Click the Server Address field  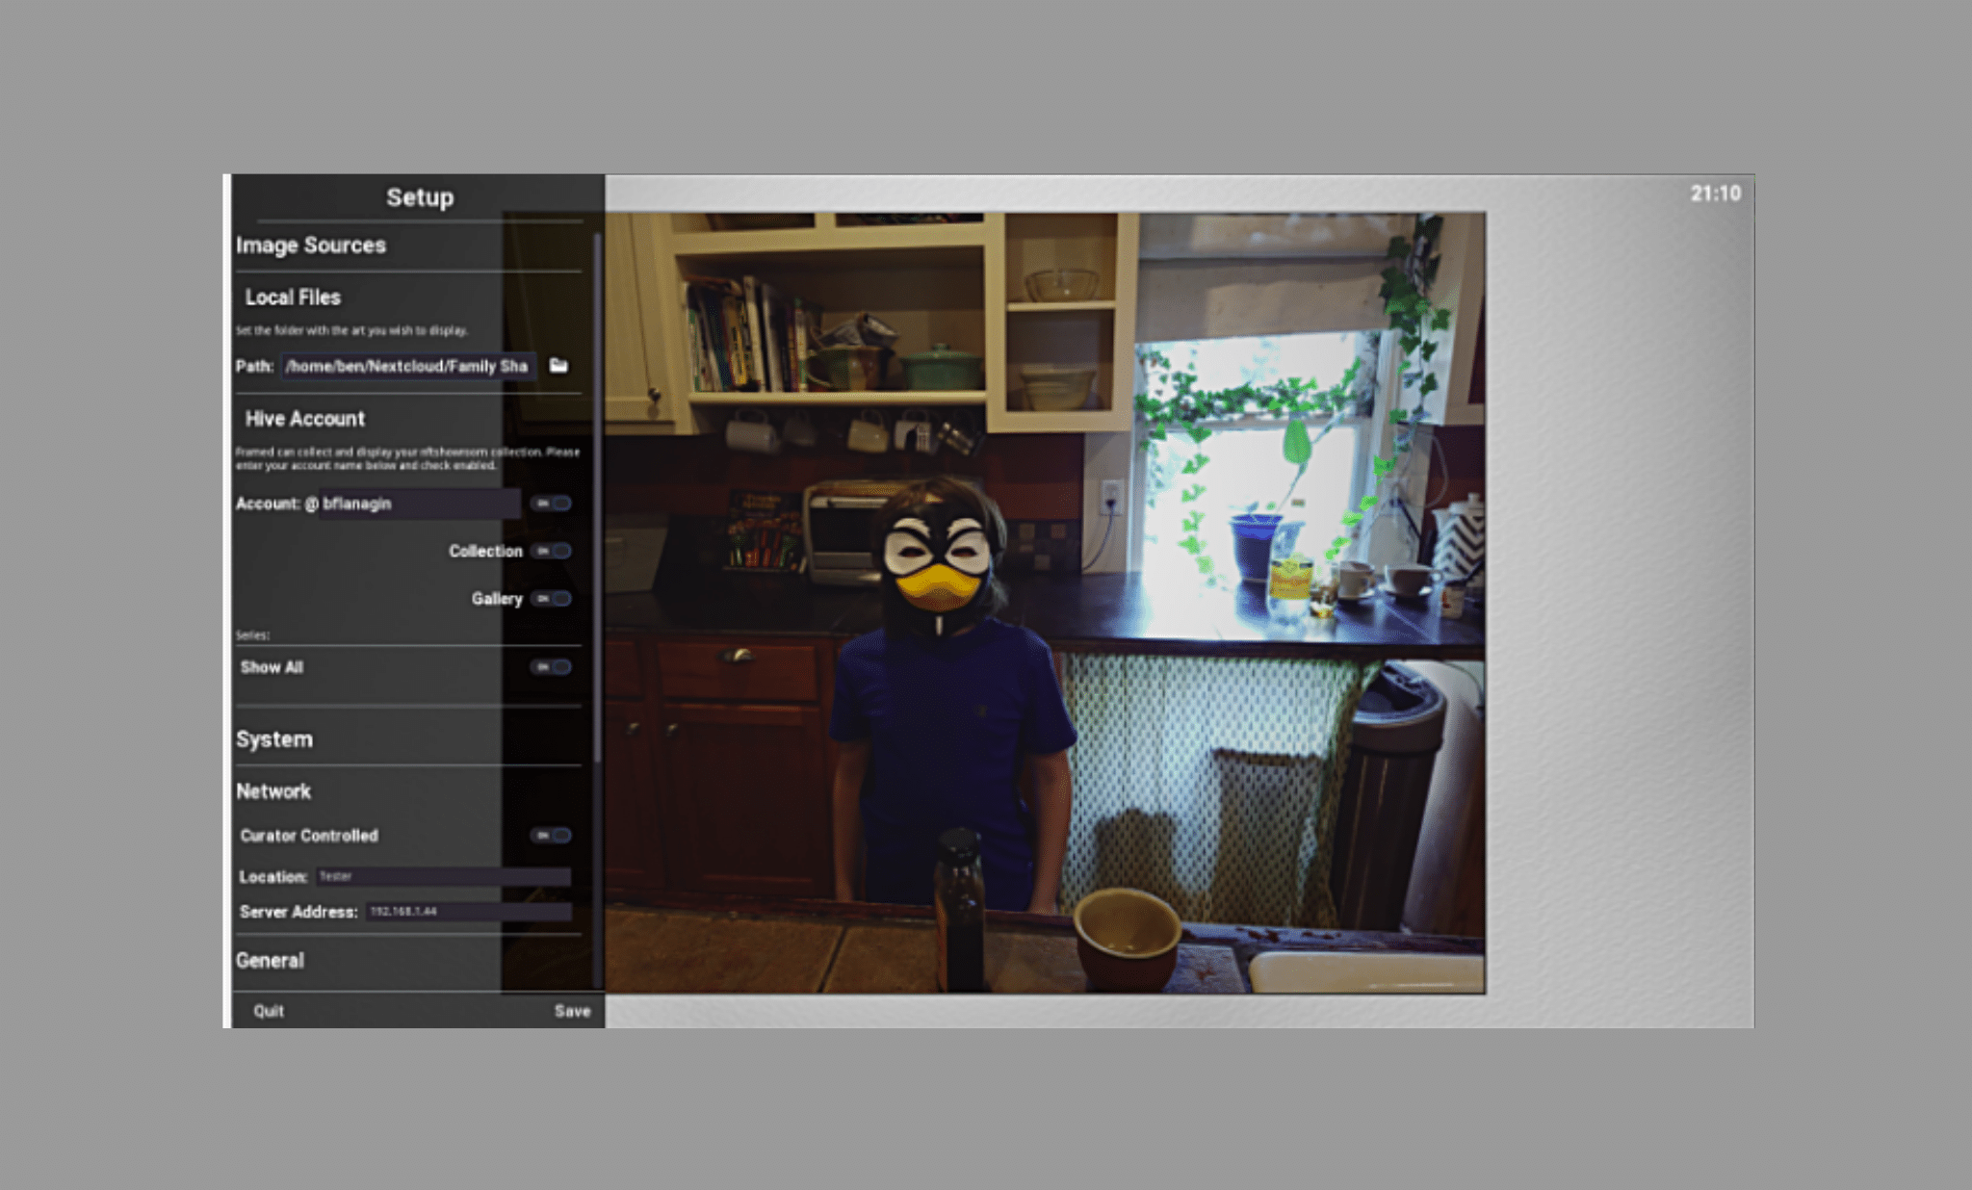click(468, 911)
